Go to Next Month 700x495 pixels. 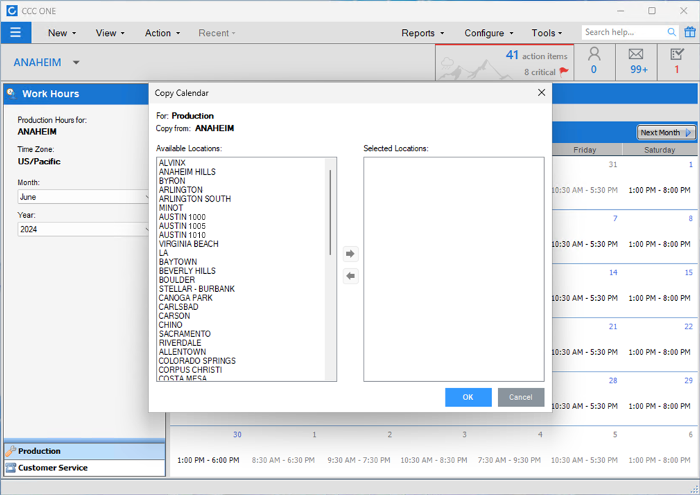665,132
